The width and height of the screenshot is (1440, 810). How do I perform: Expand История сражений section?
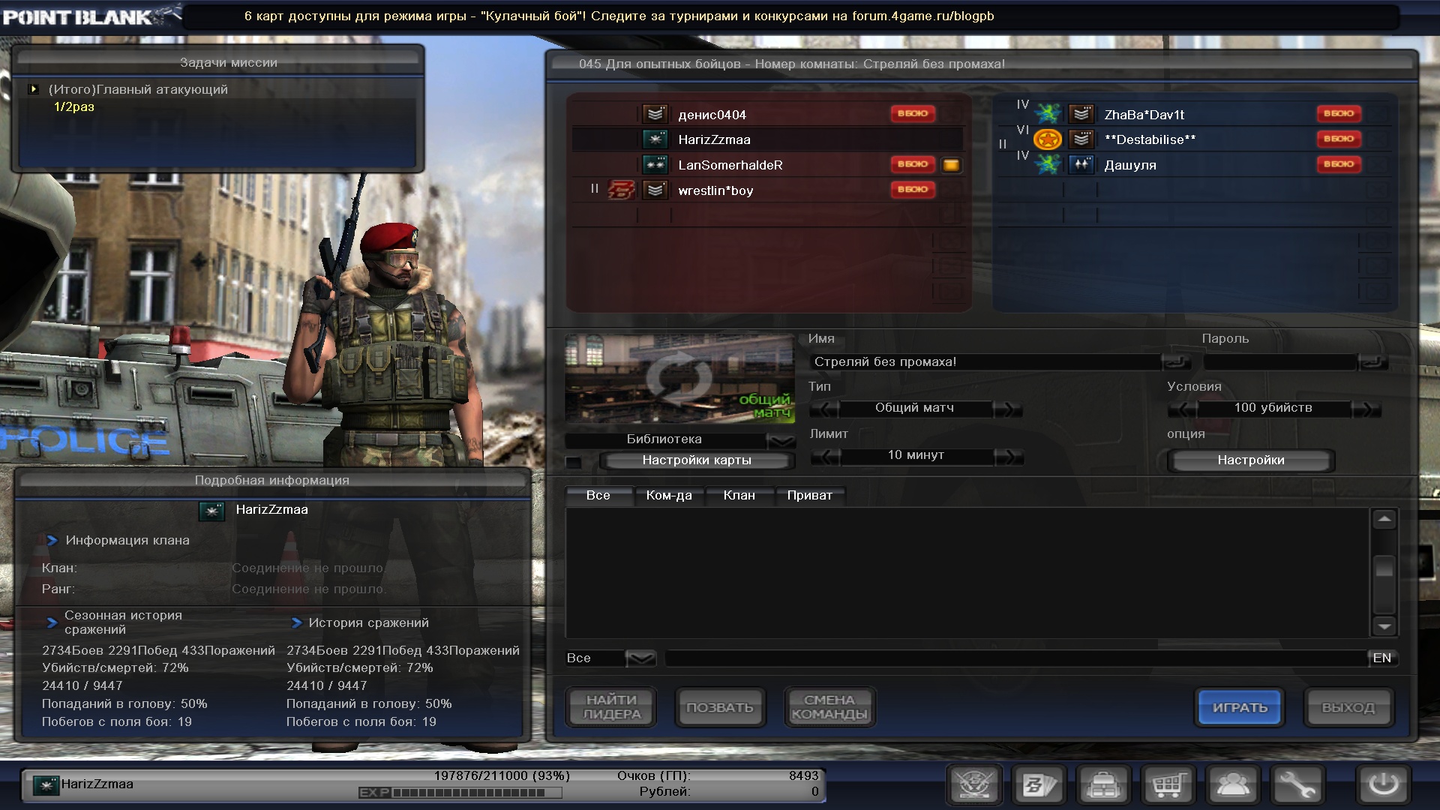click(296, 622)
